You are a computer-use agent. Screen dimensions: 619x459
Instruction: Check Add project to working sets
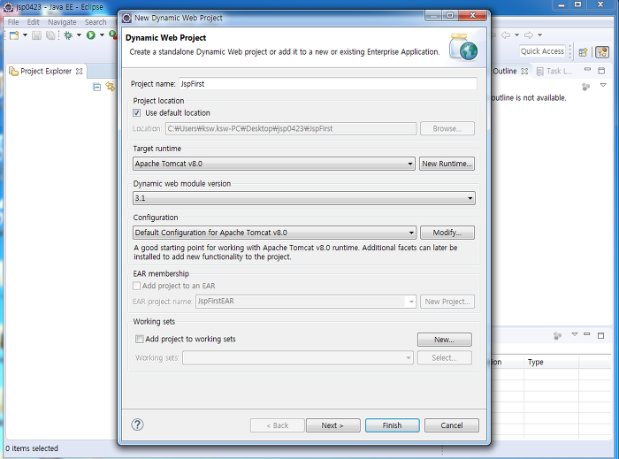(140, 339)
